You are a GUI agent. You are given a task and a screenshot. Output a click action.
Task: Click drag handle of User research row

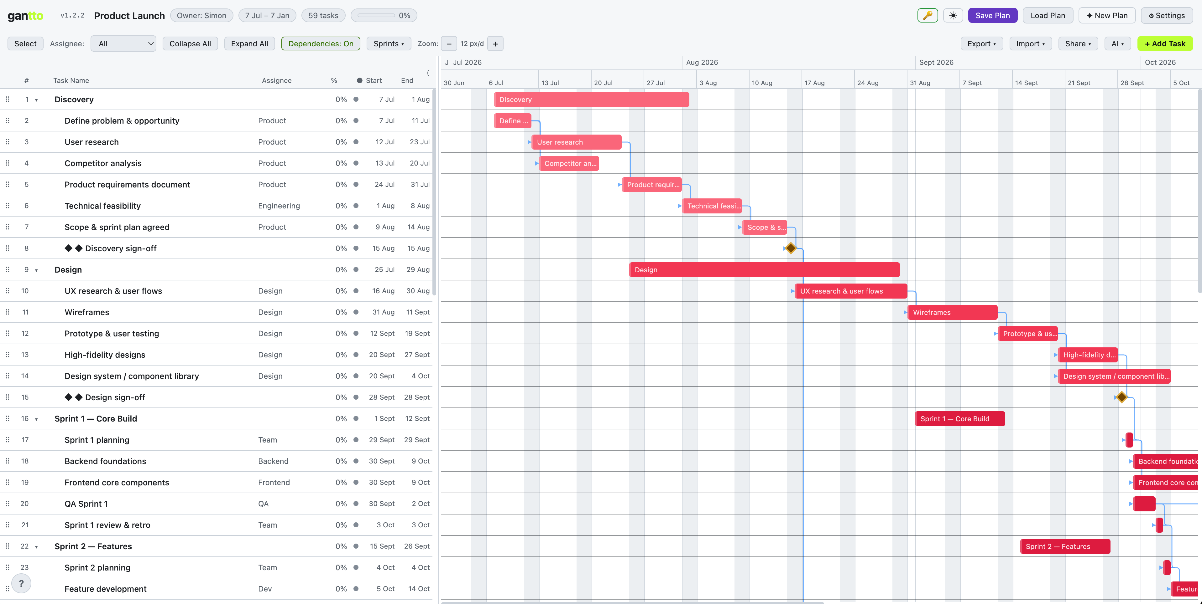[8, 142]
